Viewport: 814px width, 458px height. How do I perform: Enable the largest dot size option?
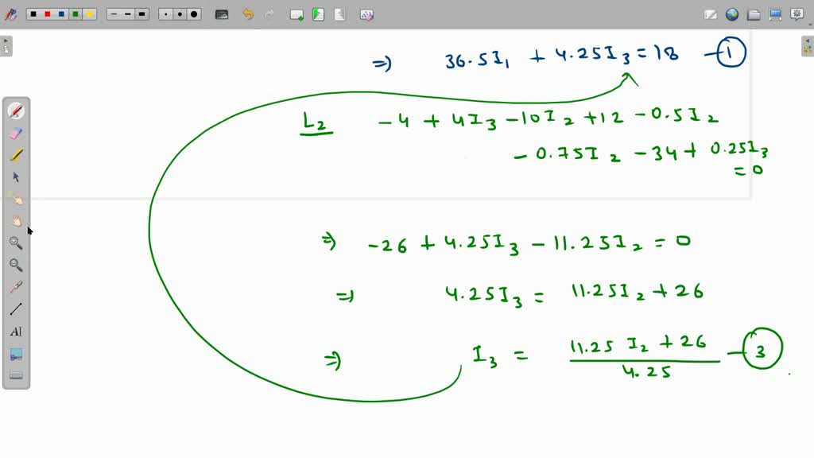(195, 14)
